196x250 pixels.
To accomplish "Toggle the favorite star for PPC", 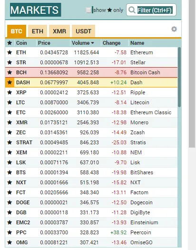I will tap(10, 232).
